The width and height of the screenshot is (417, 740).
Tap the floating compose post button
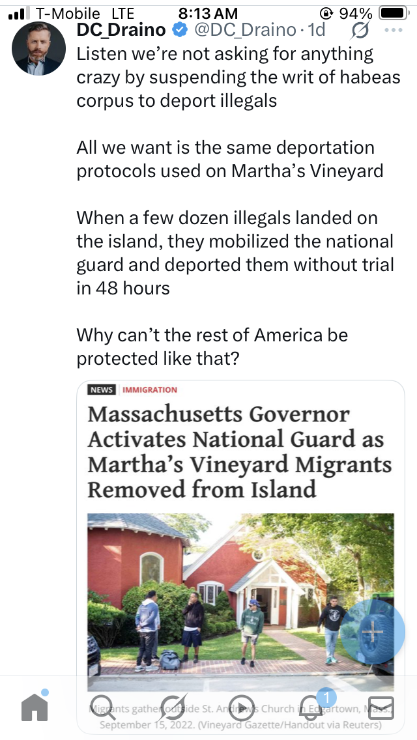[x=372, y=631]
